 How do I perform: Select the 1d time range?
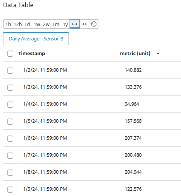coord(27,24)
